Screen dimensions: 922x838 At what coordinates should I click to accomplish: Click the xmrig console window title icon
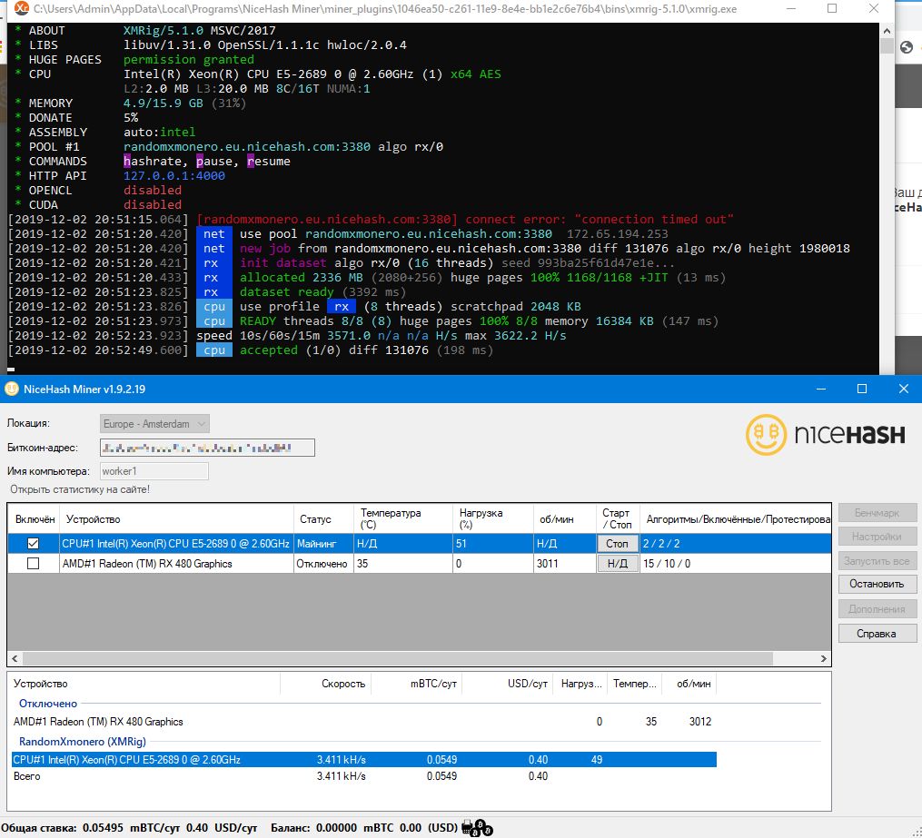21,8
